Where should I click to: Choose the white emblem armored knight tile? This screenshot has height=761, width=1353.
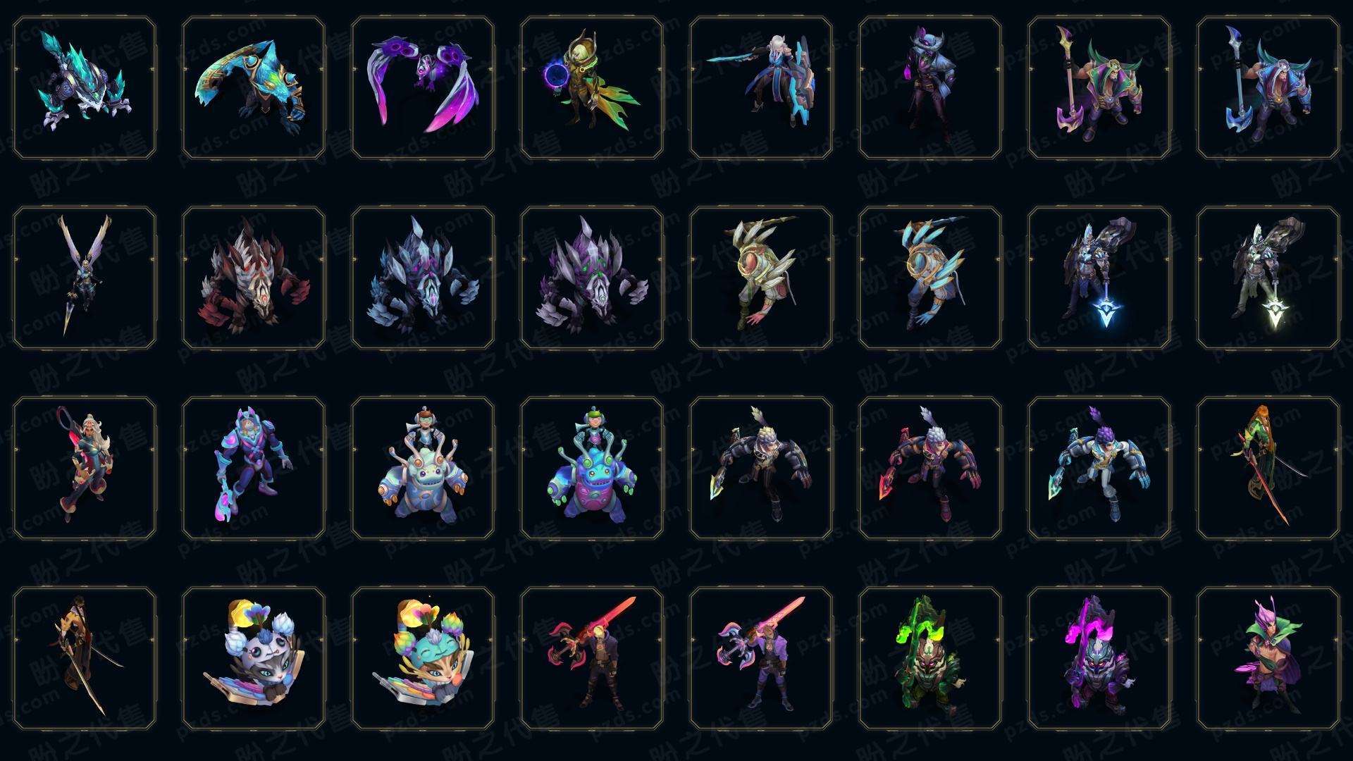tap(1268, 278)
